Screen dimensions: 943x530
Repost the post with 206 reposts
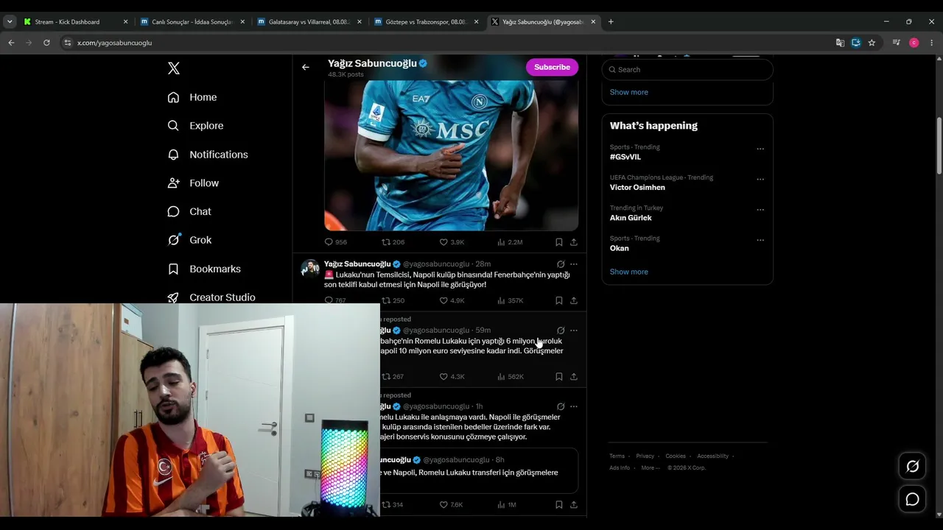(x=393, y=242)
